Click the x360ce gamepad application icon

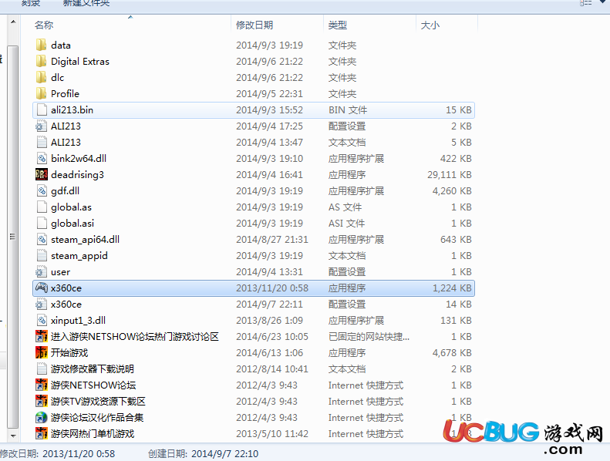tap(41, 288)
